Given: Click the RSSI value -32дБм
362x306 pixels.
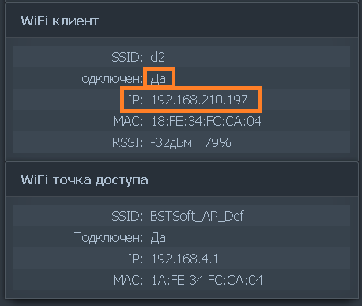Looking at the screenshot, I should [x=171, y=142].
